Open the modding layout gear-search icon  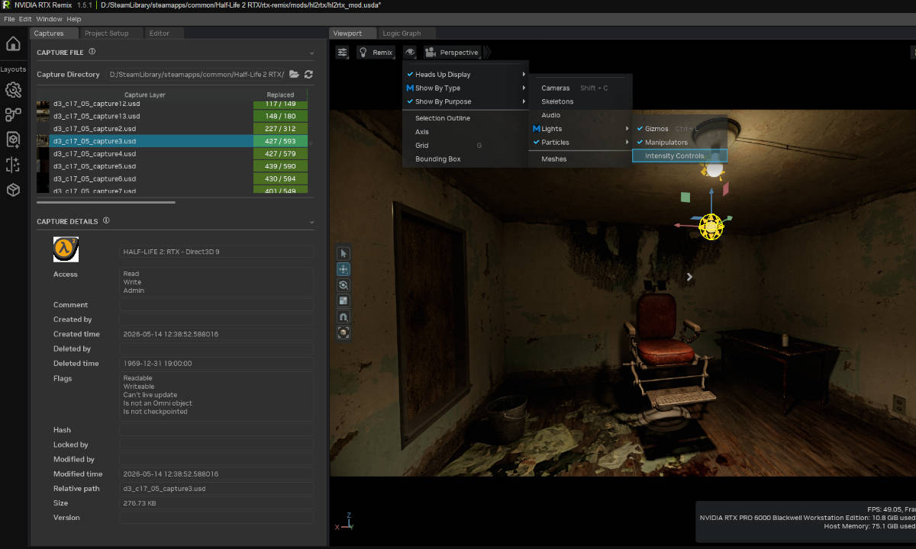pyautogui.click(x=13, y=90)
